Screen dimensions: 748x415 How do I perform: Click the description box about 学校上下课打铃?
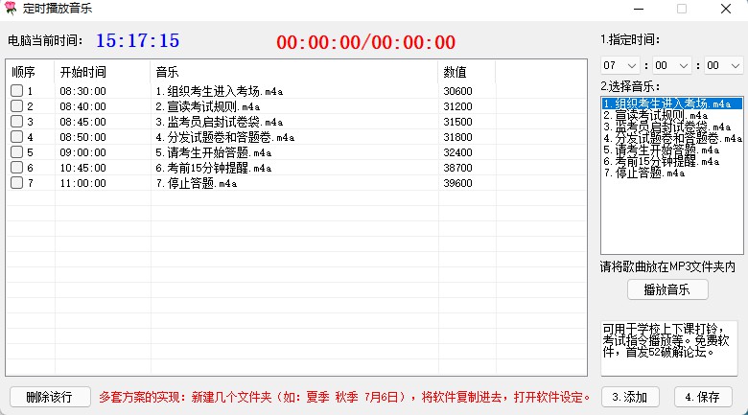pos(669,348)
